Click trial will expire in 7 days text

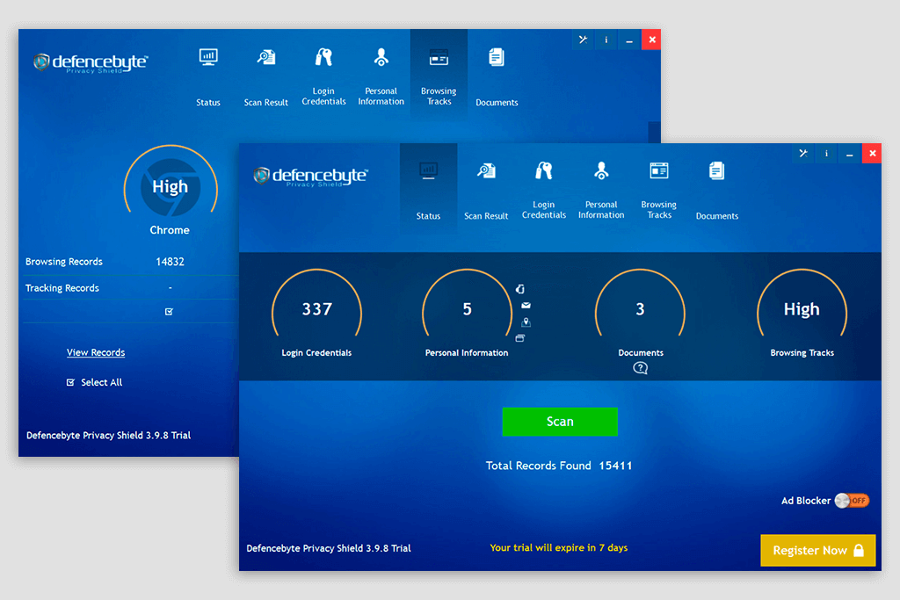[x=558, y=548]
